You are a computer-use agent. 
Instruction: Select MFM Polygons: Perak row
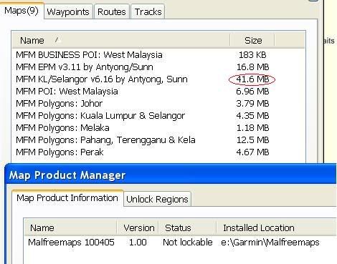pos(158,152)
